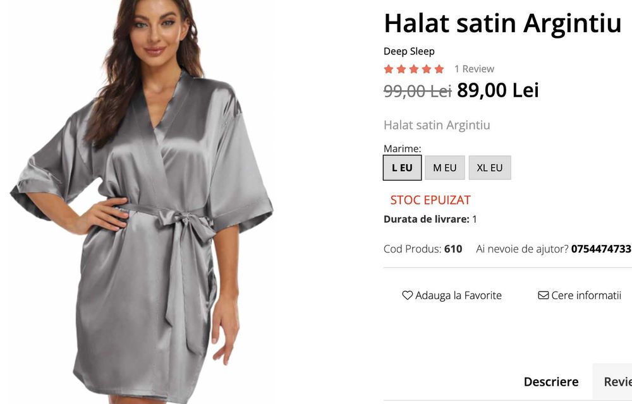Select size L EU
The width and height of the screenshot is (632, 404).
coord(402,168)
